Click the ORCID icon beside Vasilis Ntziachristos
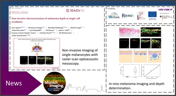This screenshot has height=96, width=176. click(30, 35)
